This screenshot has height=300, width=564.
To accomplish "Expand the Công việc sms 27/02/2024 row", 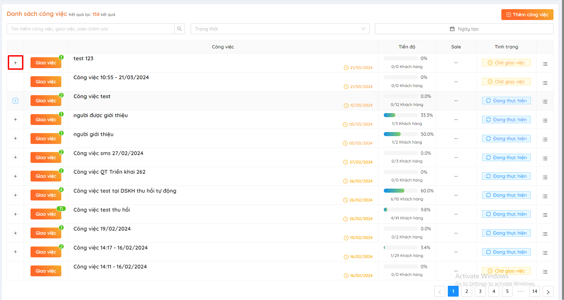I will (x=15, y=157).
